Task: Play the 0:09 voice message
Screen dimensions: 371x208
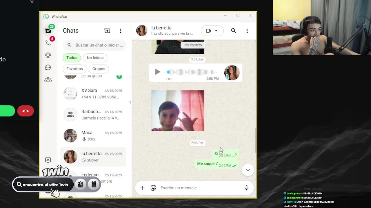Action: 157,72
